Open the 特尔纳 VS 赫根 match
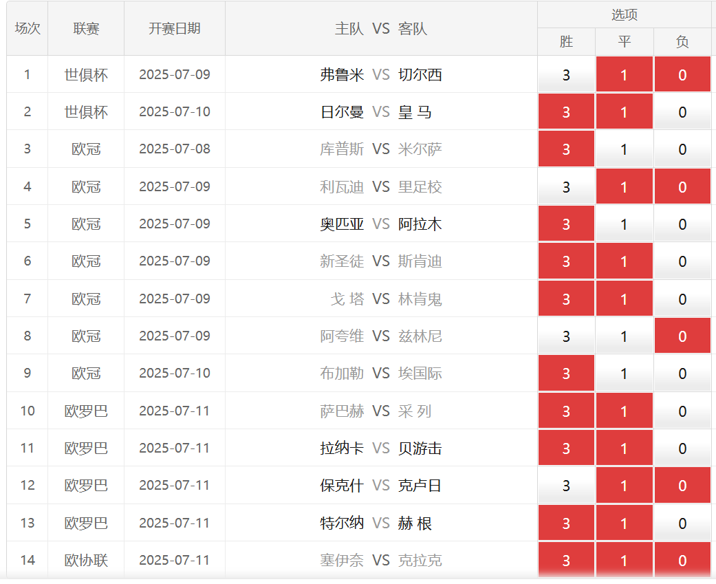Viewport: 716px width, 584px height. pyautogui.click(x=376, y=523)
